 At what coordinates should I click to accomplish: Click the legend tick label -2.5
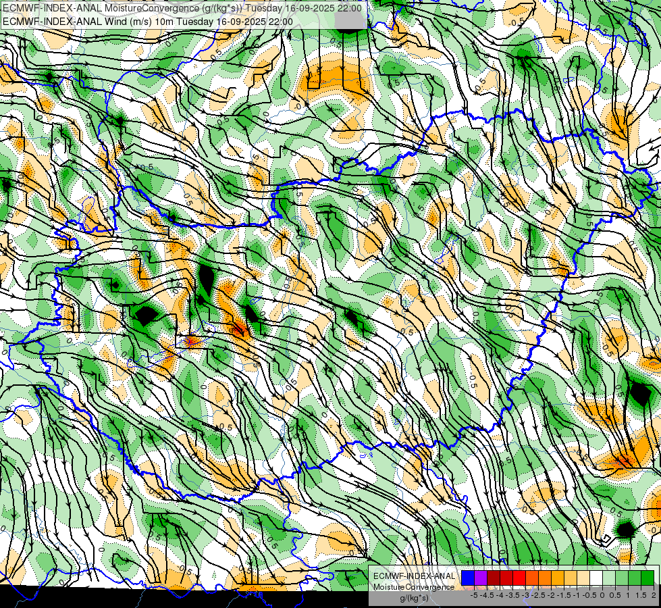(x=539, y=595)
